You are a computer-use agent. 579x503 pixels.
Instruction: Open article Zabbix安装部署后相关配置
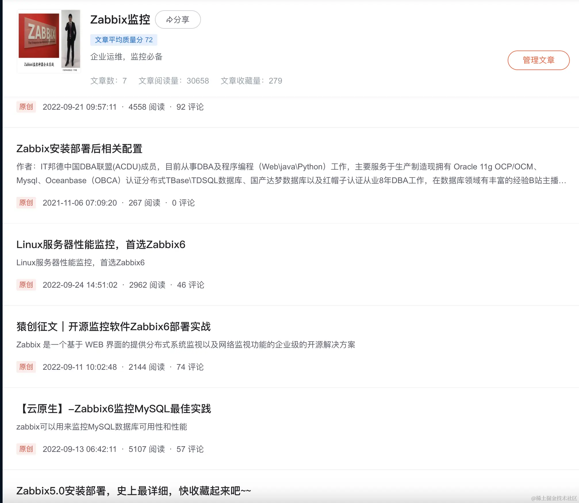(79, 149)
